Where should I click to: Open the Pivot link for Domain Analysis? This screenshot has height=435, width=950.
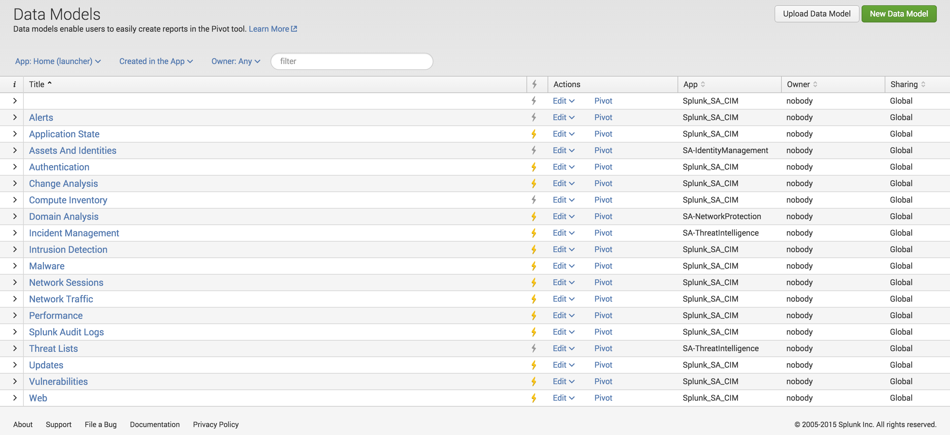tap(603, 217)
